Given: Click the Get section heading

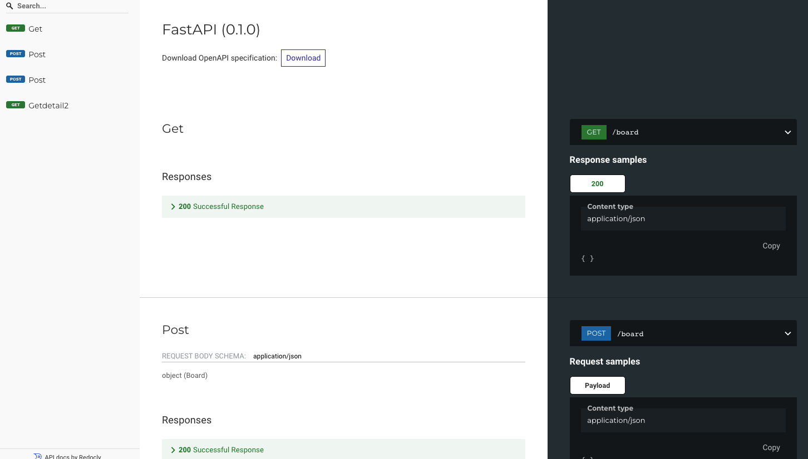Looking at the screenshot, I should coord(173,129).
